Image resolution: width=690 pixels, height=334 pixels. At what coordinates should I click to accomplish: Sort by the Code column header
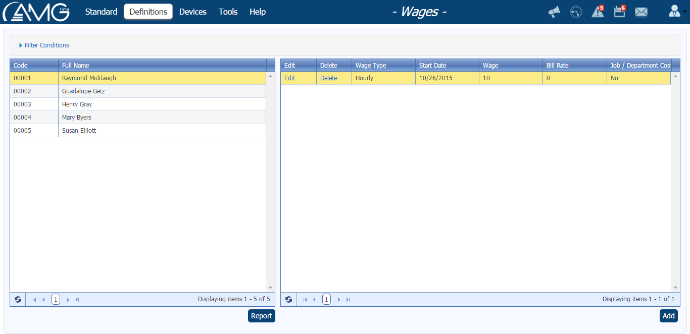click(x=34, y=66)
